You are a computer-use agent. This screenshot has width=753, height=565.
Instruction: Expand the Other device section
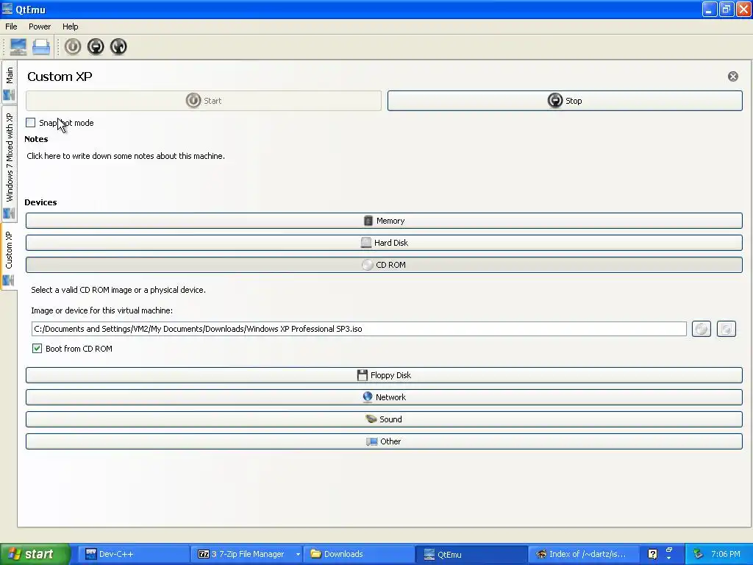[384, 441]
